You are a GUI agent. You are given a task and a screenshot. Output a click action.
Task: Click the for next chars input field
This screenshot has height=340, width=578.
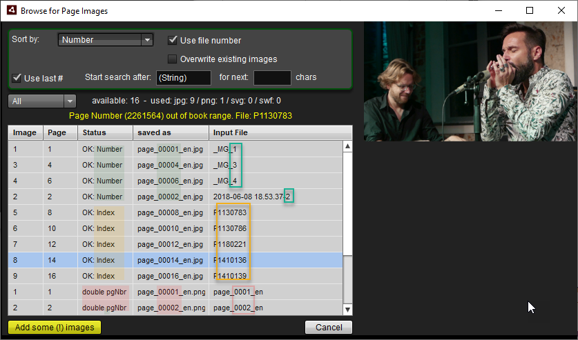click(x=272, y=78)
